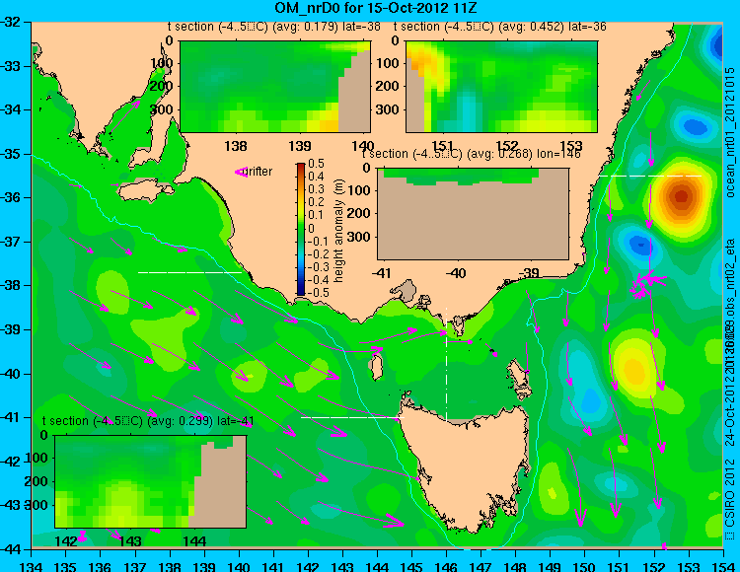Screen dimensions: 740x572
Task: Click Kangaroo Island on the map
Action: 145,191
